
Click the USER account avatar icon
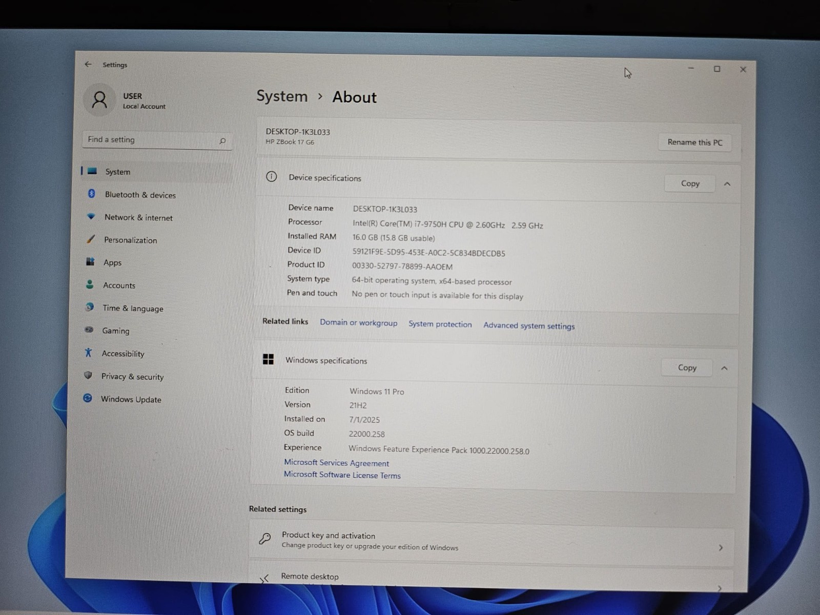(99, 99)
